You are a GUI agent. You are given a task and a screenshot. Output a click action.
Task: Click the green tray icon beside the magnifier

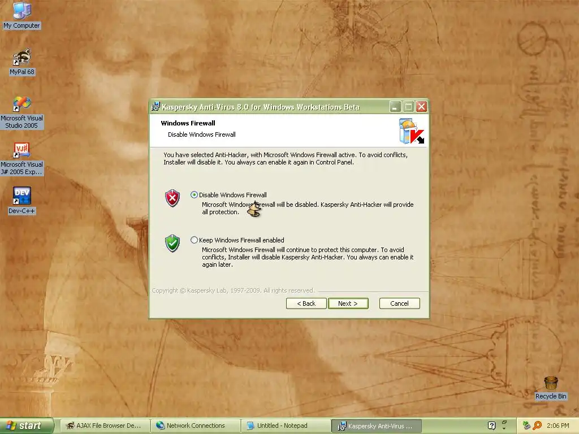526,426
